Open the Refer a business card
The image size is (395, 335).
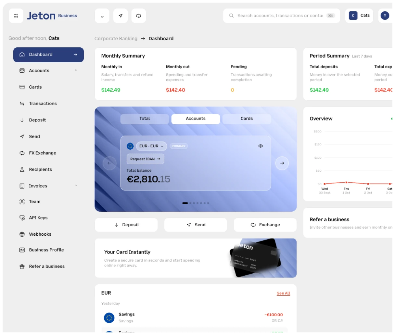(348, 223)
